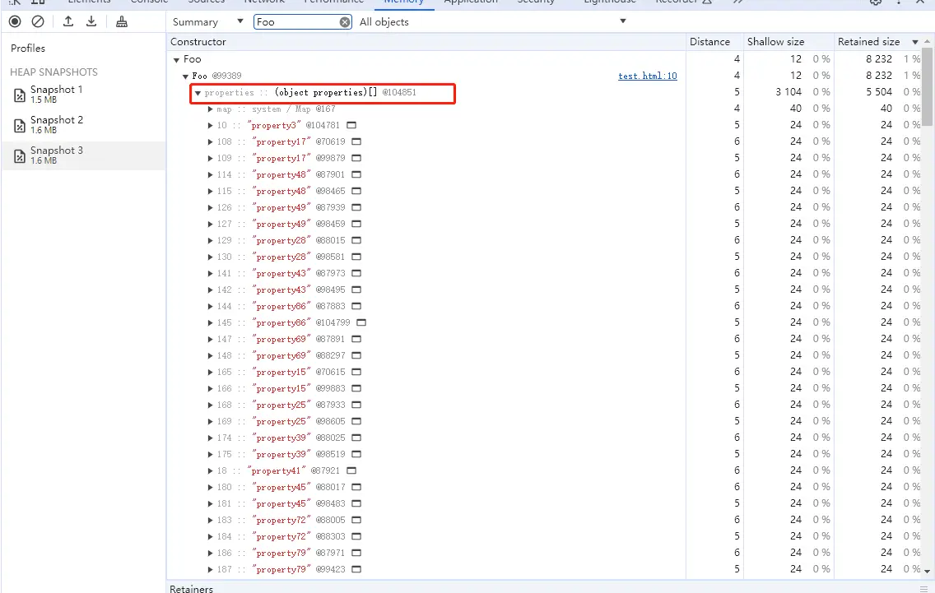Viewport: 935px width, 593px height.
Task: Click window icon next to property3
Action: coord(351,126)
